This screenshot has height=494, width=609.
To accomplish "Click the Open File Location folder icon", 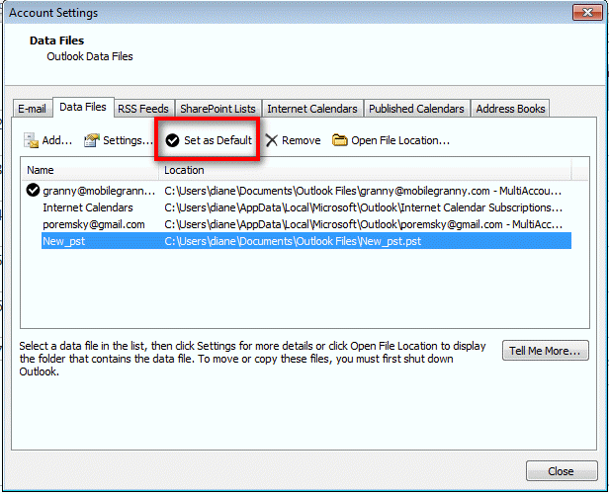I will [339, 140].
